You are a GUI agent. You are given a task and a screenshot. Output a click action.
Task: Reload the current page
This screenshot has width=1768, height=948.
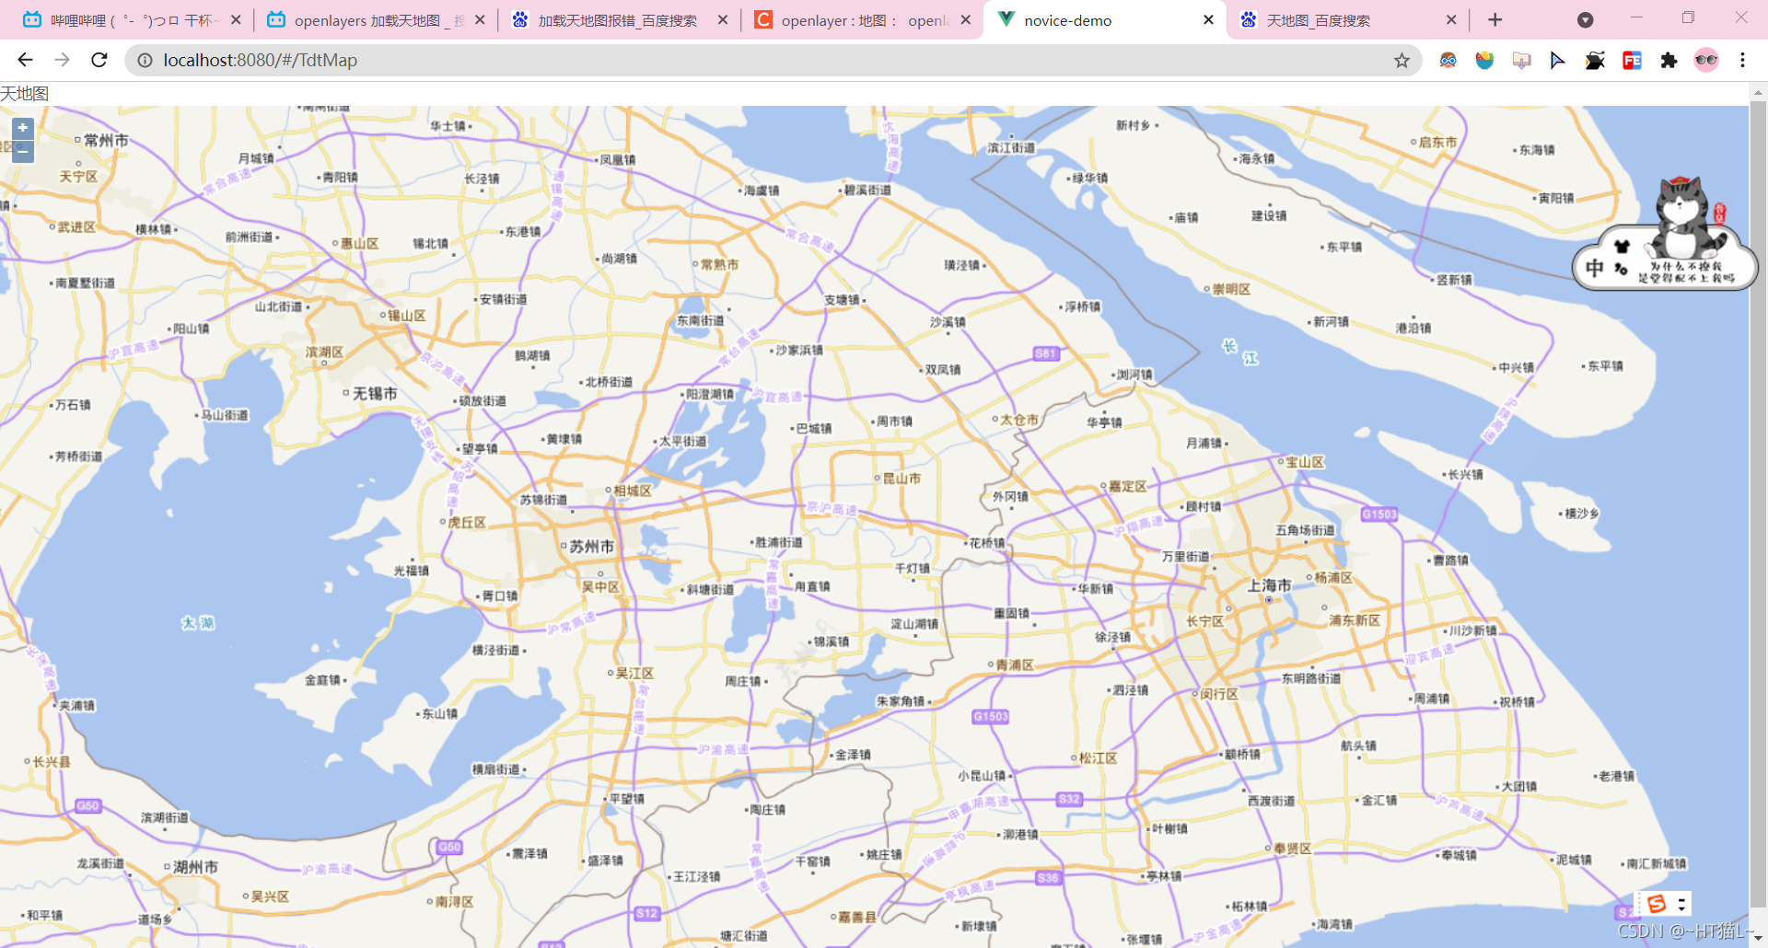(x=99, y=60)
